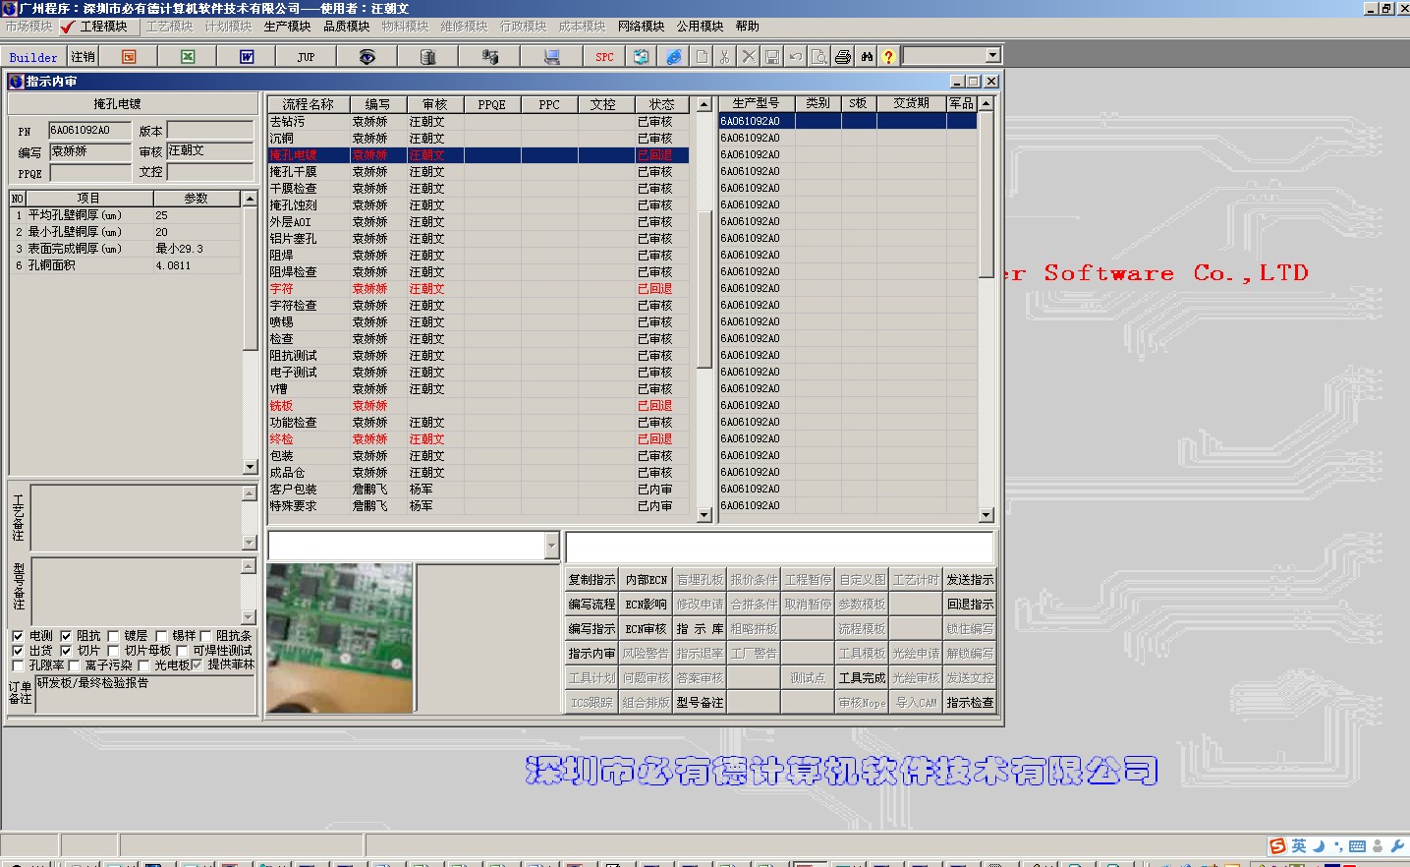Uncheck the 出货 checkbox
Screen dimensions: 1410x867
click(x=18, y=651)
